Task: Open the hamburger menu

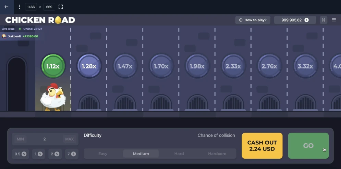Action: pos(334,20)
